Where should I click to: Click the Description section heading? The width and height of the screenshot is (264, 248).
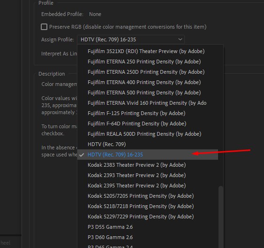pyautogui.click(x=52, y=74)
